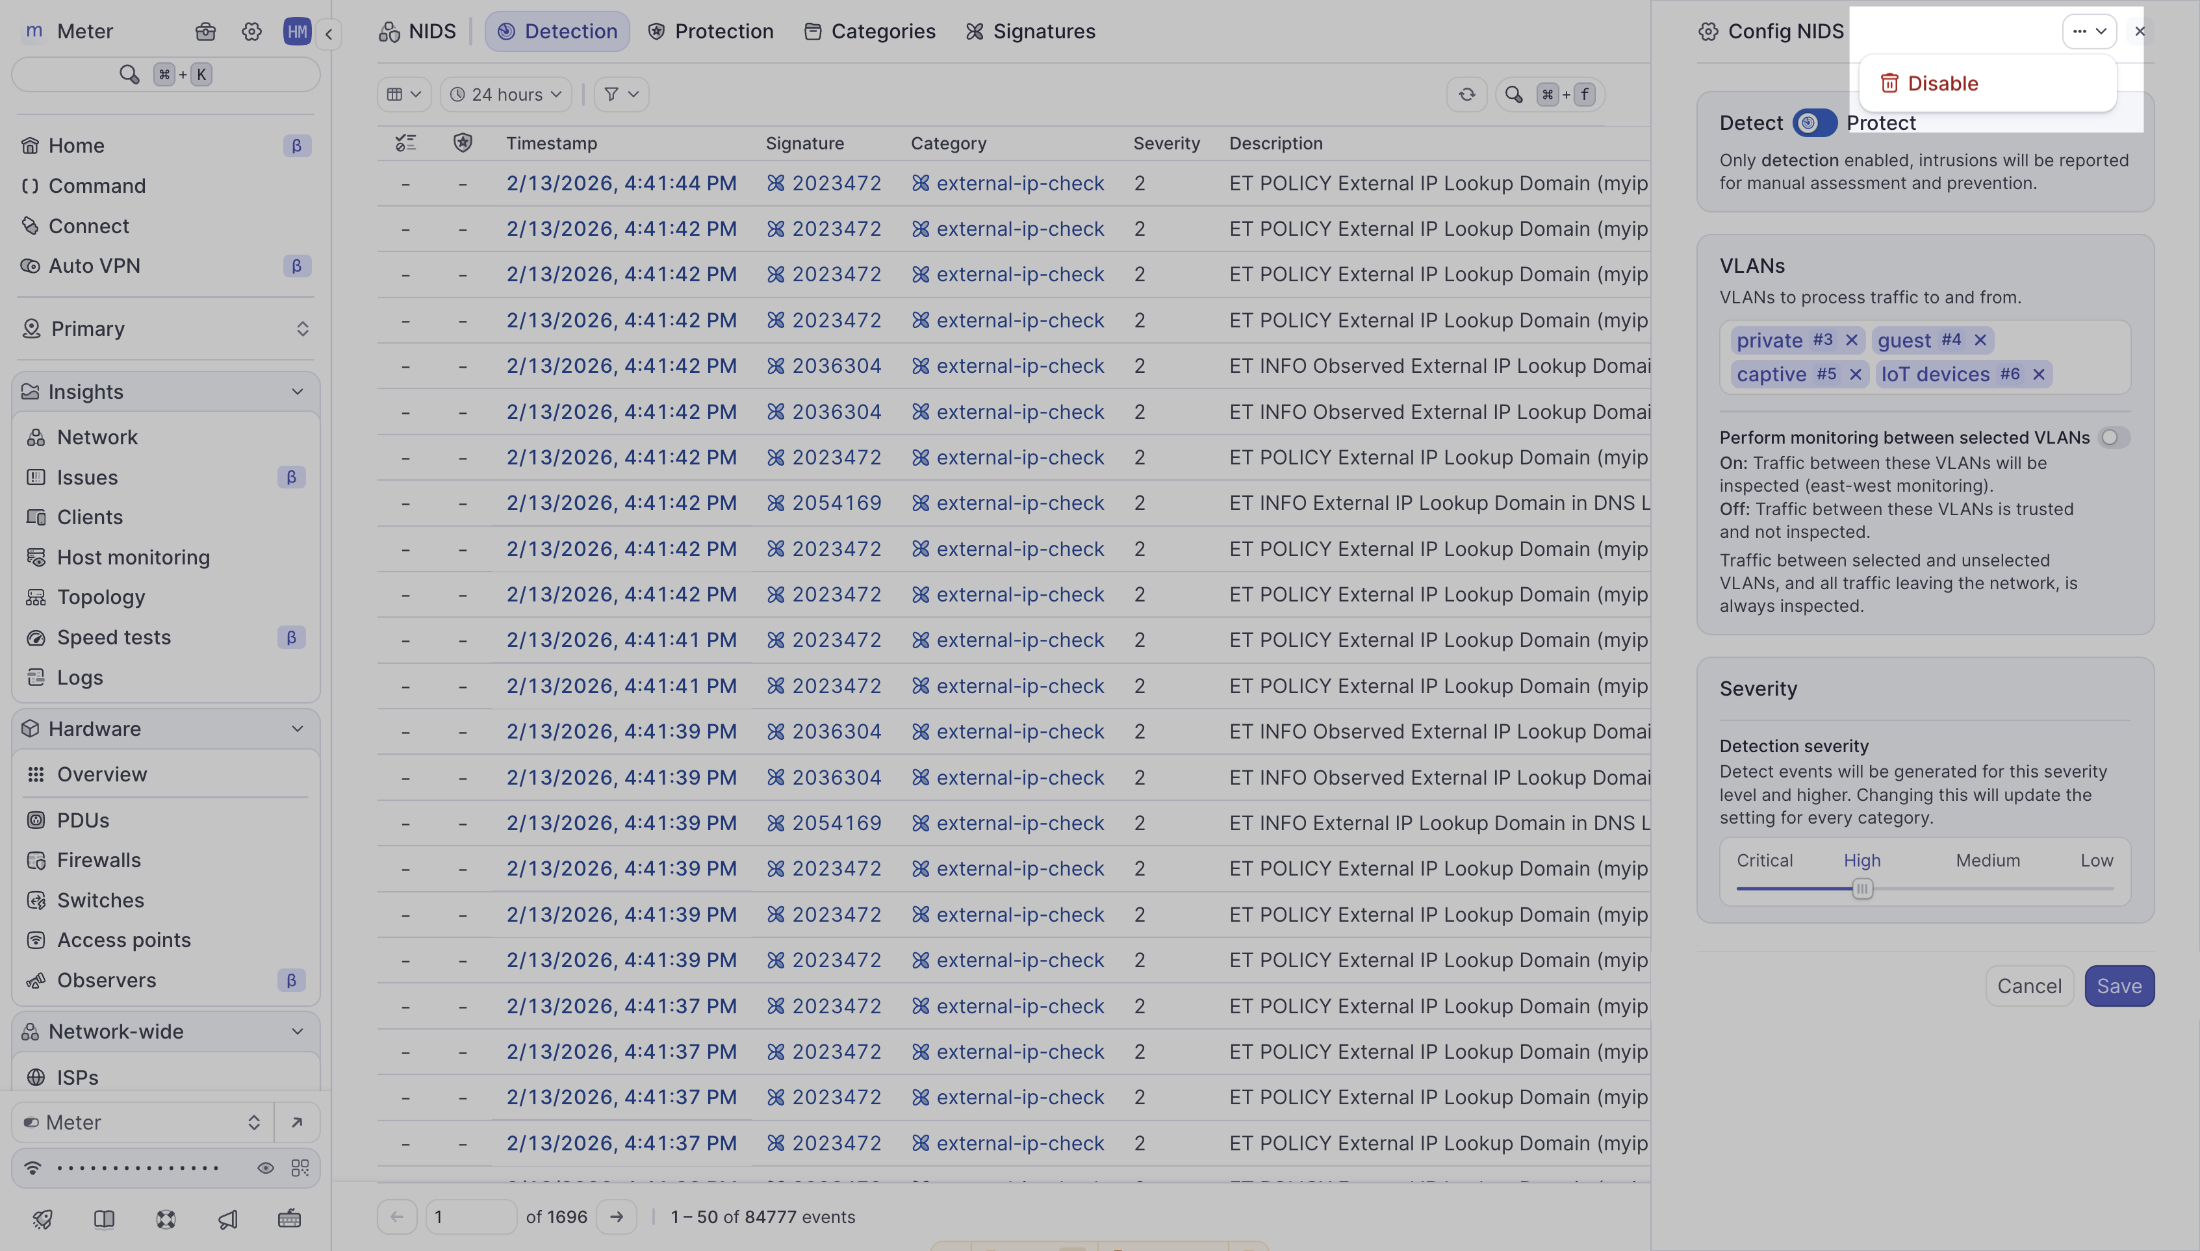Click the rocket icon in bottom bar
The height and width of the screenshot is (1251, 2200).
(x=42, y=1219)
